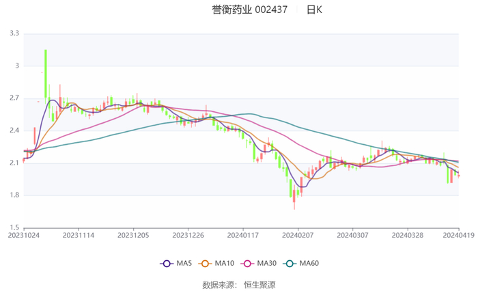The height and width of the screenshot is (291, 478).
Task: Open the 恒生聚源 data source text
Action: [x=260, y=284]
